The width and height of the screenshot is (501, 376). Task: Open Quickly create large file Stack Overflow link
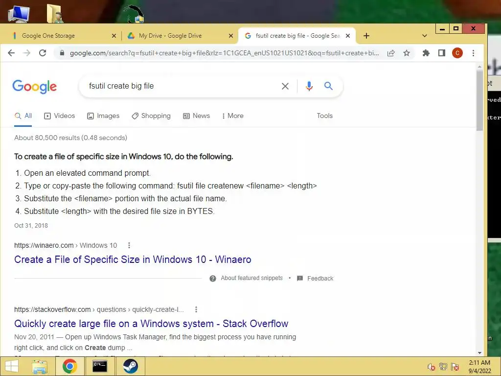(x=151, y=324)
